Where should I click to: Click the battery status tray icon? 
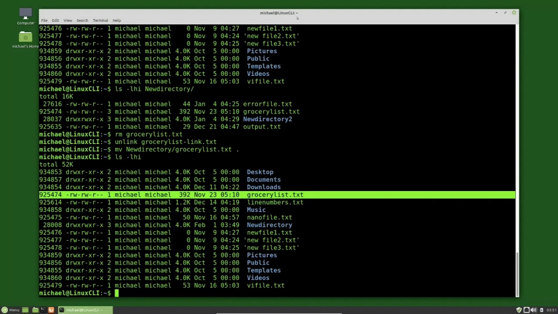pyautogui.click(x=542, y=310)
